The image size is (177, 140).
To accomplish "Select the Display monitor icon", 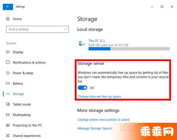I will (x=8, y=52).
